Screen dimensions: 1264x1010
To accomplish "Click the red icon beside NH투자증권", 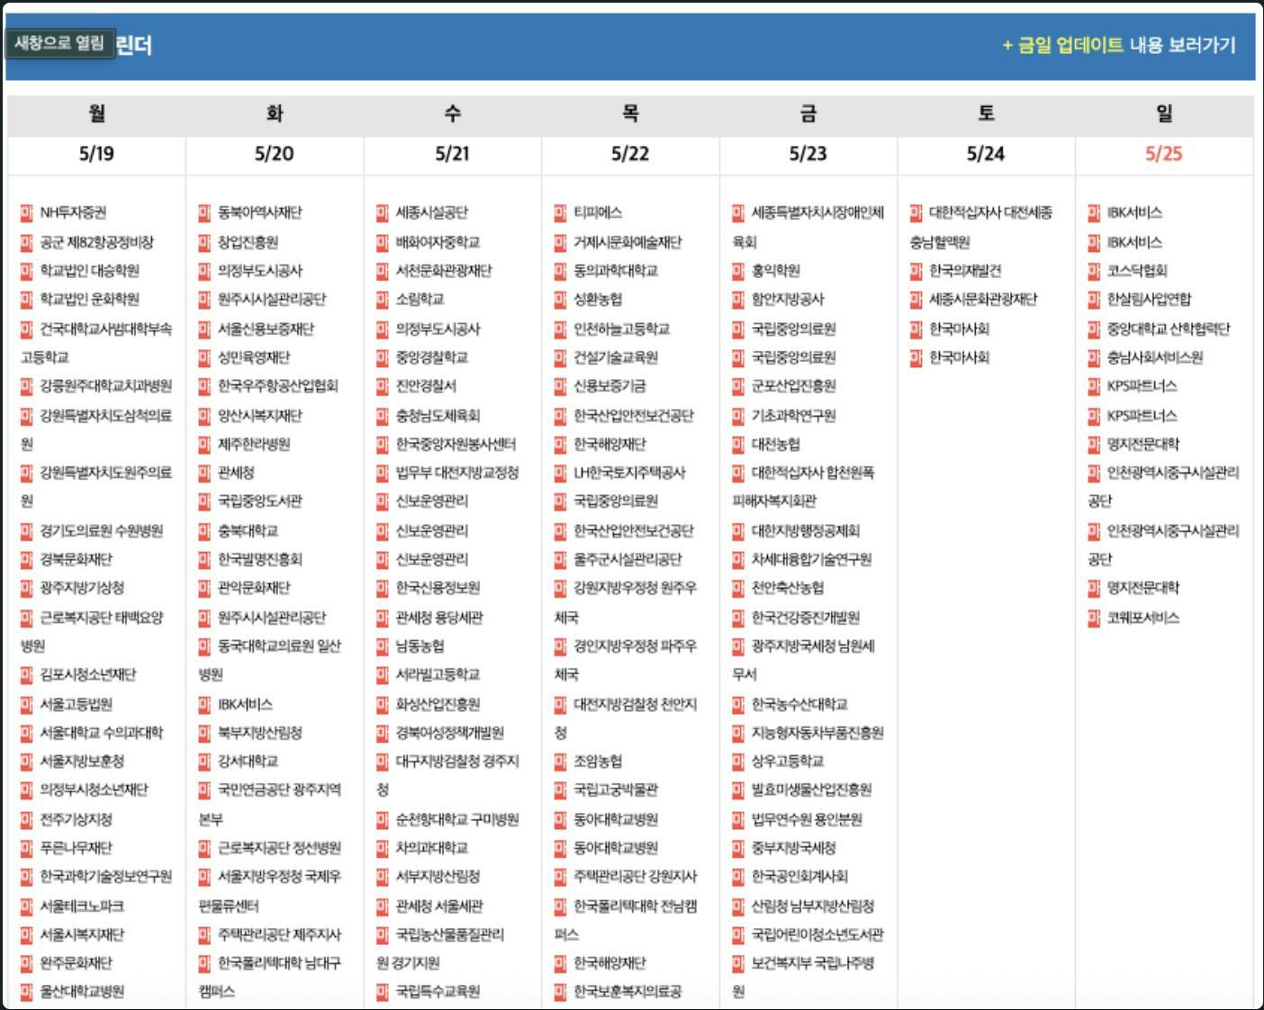I will (x=27, y=213).
